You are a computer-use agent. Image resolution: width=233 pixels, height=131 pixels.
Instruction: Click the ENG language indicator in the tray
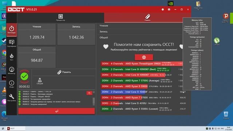222,128
